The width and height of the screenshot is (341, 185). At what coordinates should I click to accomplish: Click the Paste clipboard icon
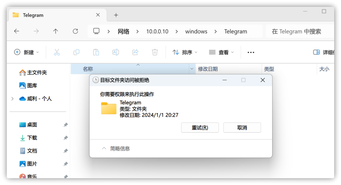click(x=96, y=52)
